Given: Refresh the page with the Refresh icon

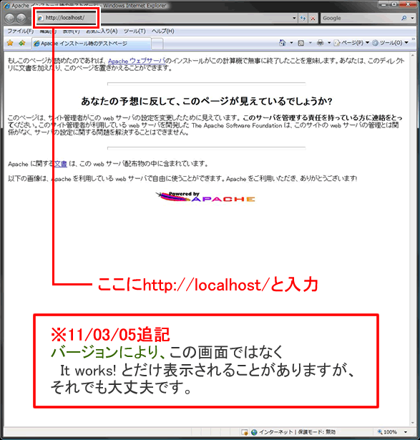Looking at the screenshot, I should 303,18.
